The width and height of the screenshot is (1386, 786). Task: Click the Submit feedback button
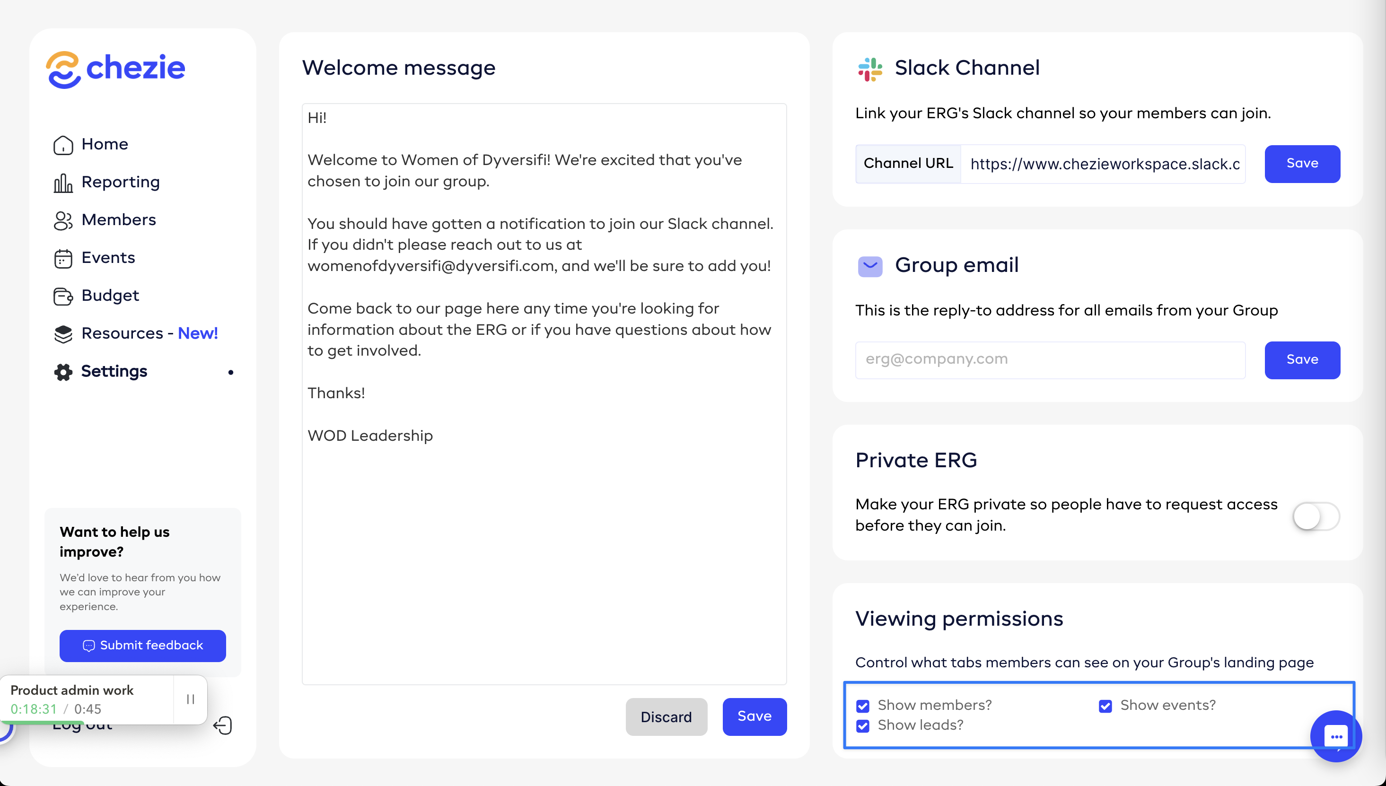pyautogui.click(x=142, y=646)
